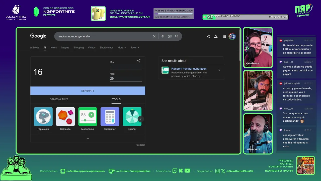
Task: Click Rodete's chat message
Action: (x=296, y=139)
